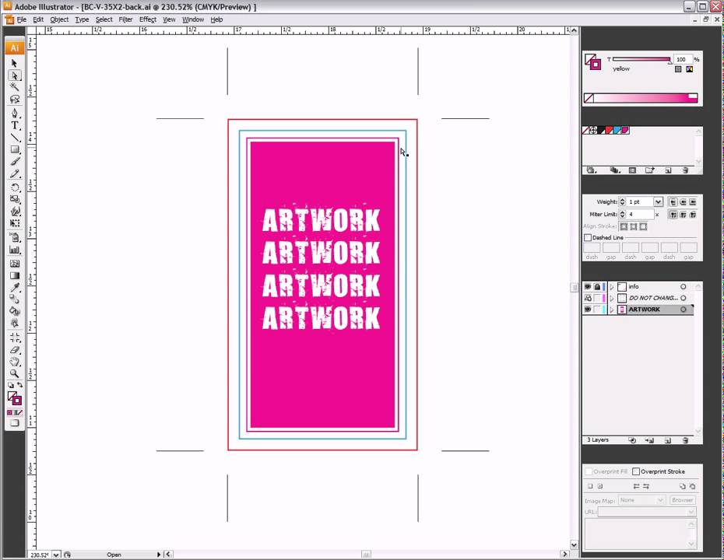724x560 pixels.
Task: Select the Type tool
Action: coord(14,125)
